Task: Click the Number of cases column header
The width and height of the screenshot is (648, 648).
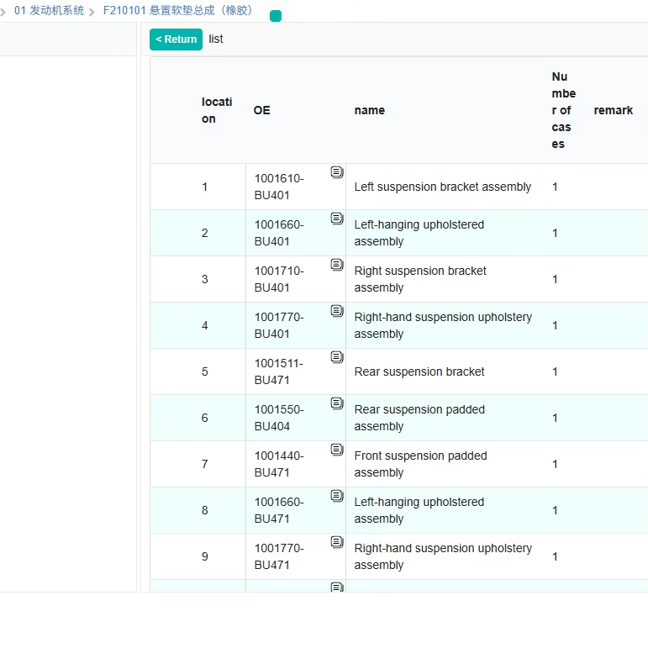Action: [x=563, y=110]
